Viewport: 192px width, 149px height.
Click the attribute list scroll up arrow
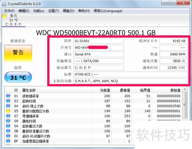(185, 89)
